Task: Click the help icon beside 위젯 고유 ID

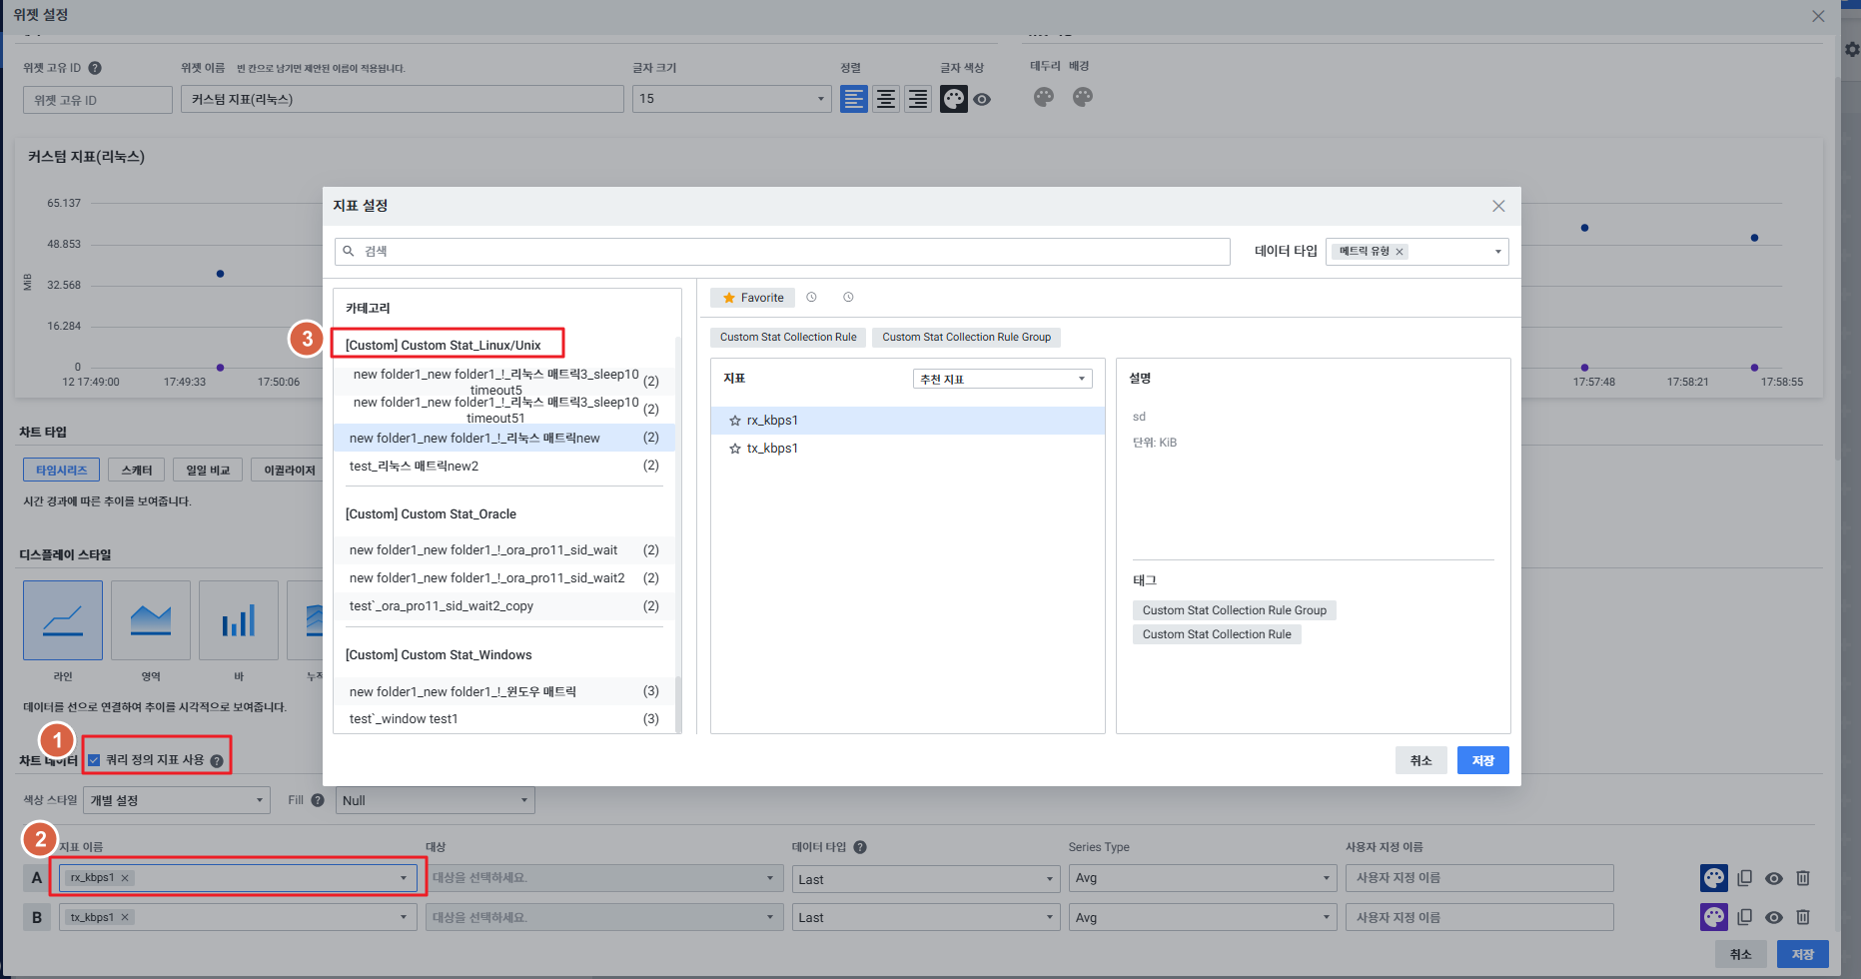Action: coord(95,68)
